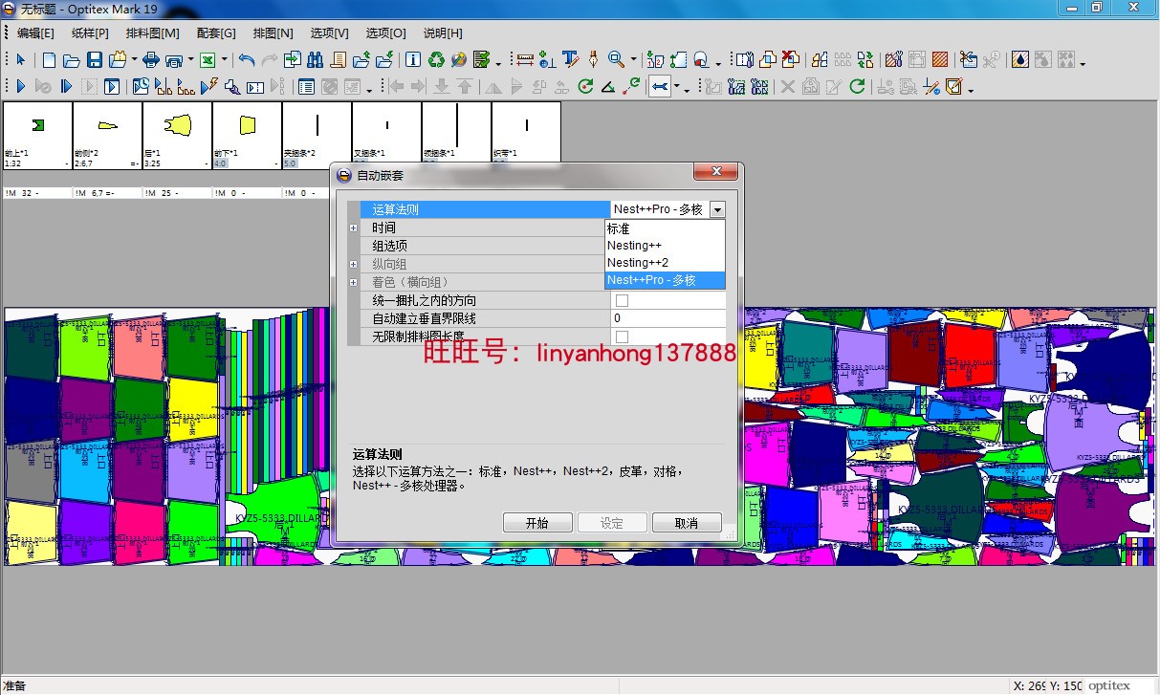Close the 自动嵌套 dialog
This screenshot has width=1160, height=695.
coord(714,173)
